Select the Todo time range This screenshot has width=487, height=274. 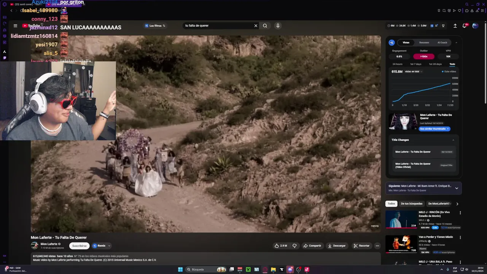[x=452, y=64]
